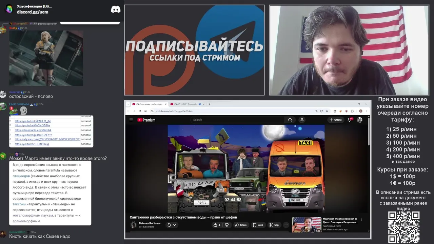
Task: Open a new browser tab
Action: click(209, 104)
